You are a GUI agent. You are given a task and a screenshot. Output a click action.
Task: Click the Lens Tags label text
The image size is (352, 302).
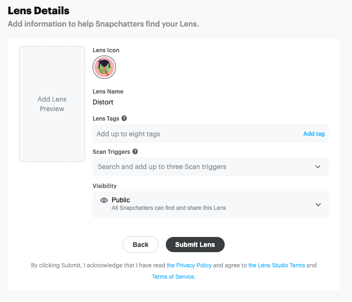coord(106,119)
